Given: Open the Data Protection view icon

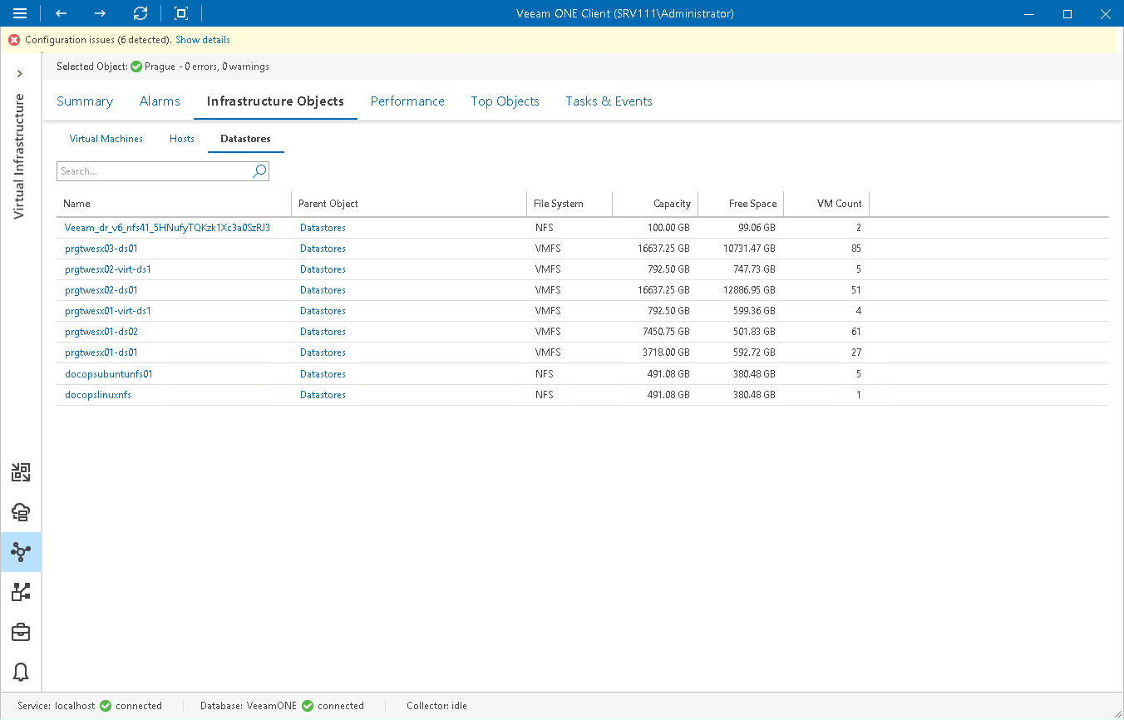Looking at the screenshot, I should click(x=21, y=471).
